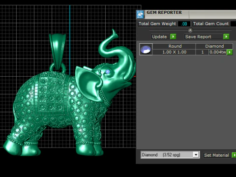Screen dimensions: 236x177
Task: Click the Update button
Action: click(160, 37)
